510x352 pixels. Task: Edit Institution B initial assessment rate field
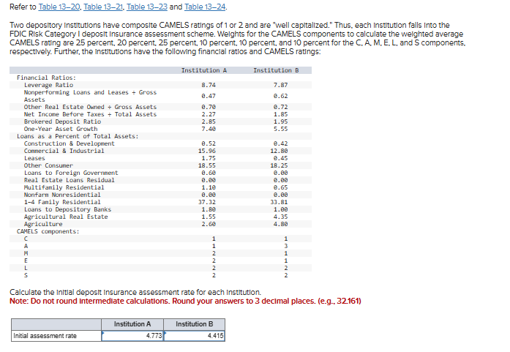tap(194, 336)
